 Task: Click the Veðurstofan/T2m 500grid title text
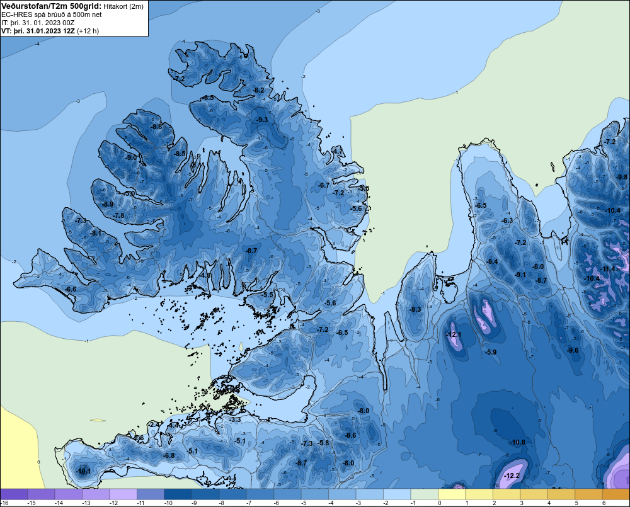pyautogui.click(x=51, y=6)
